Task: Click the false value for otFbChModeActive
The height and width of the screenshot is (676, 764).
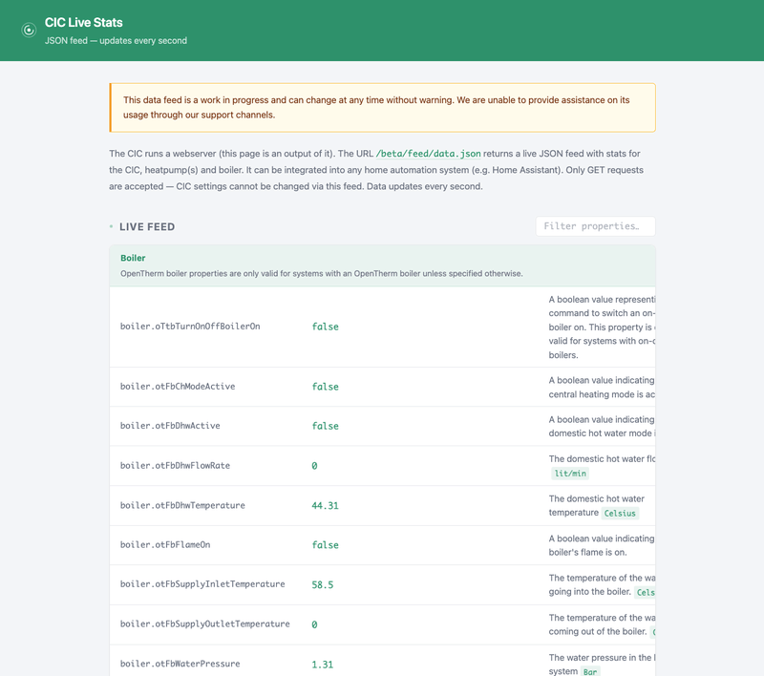Action: [x=325, y=387]
